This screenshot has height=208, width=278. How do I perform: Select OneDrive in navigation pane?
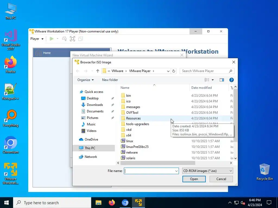tap(91, 139)
